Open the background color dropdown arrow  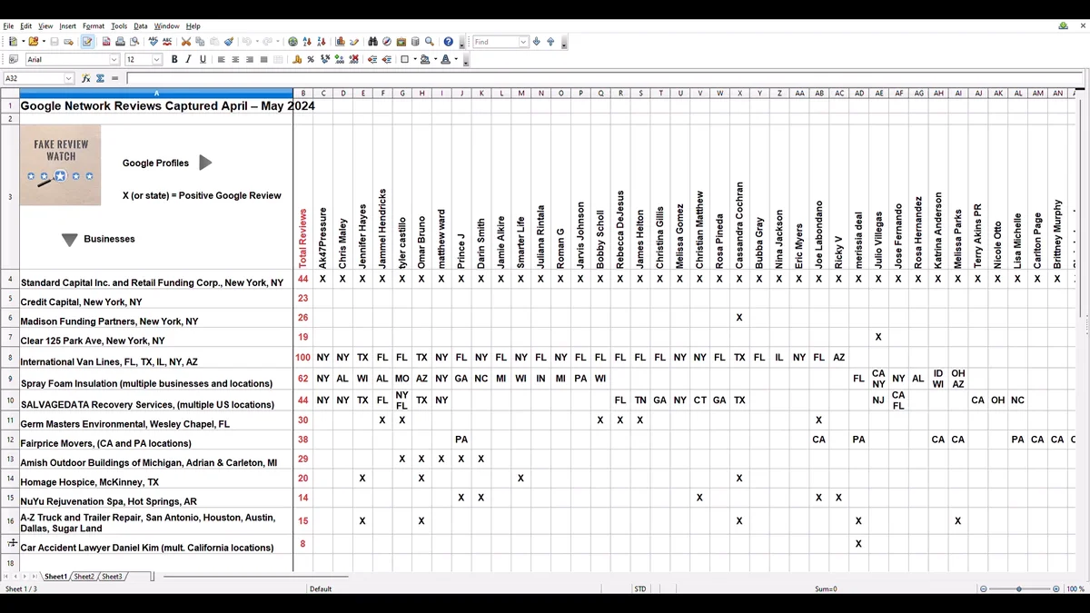[437, 58]
